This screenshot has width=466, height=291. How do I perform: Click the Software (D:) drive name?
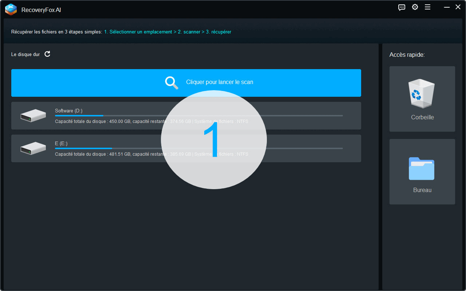coord(68,111)
